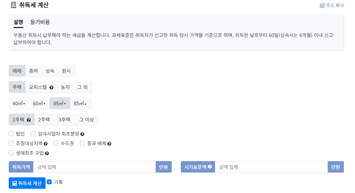The width and height of the screenshot is (355, 193).
Task: Open the 40㎡ dropdown arrow
Action: (24, 103)
